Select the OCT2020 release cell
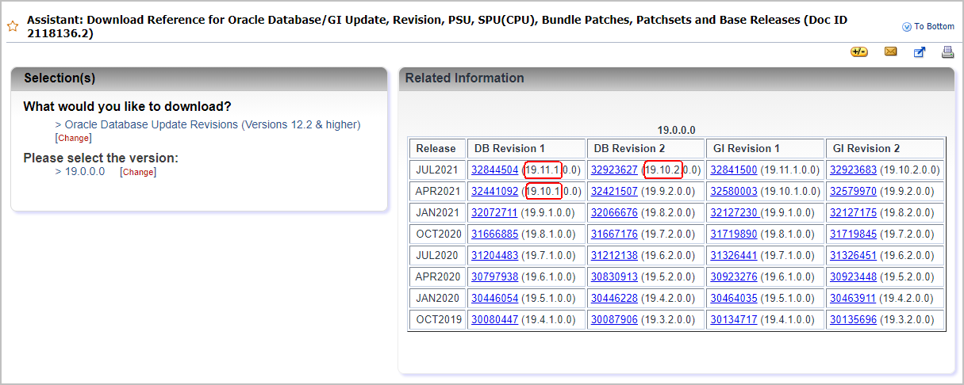This screenshot has width=964, height=385. coord(436,234)
